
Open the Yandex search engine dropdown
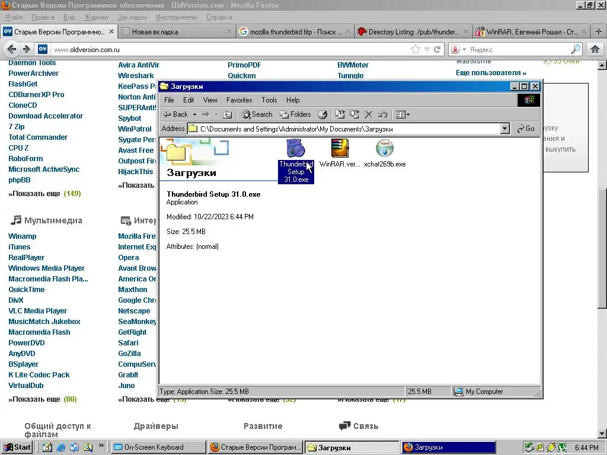pyautogui.click(x=458, y=49)
